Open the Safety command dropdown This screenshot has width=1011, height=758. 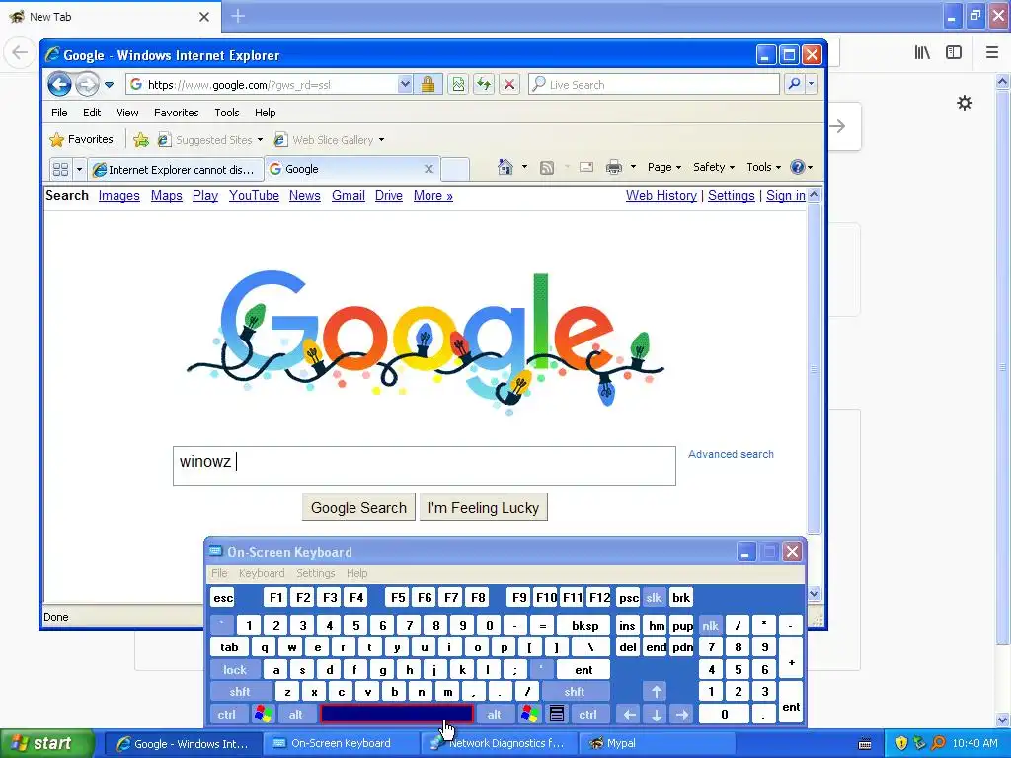coord(714,167)
